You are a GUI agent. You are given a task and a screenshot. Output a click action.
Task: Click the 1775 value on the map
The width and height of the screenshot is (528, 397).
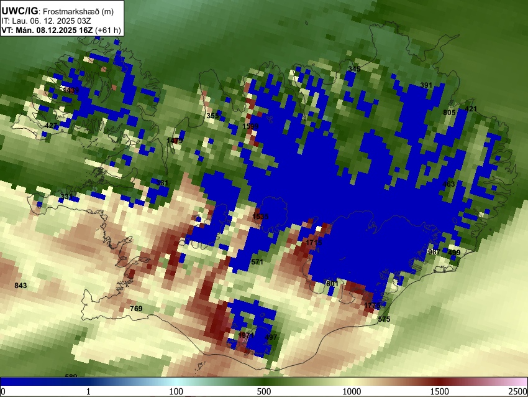[372, 306]
